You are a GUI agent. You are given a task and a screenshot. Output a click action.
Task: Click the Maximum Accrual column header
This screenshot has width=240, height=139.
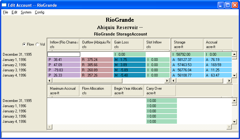[x=64, y=91]
